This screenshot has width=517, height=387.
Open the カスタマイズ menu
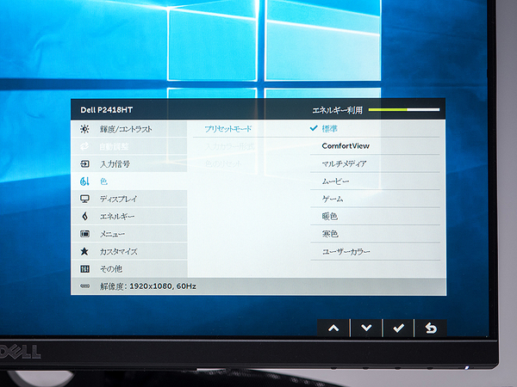tap(129, 251)
